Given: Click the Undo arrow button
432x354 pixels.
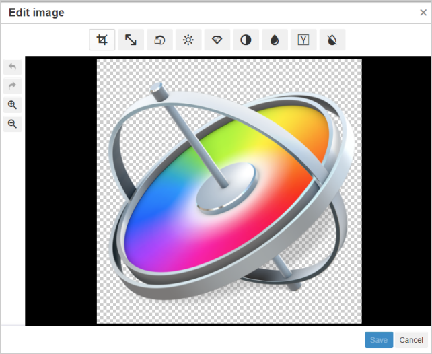Looking at the screenshot, I should pos(12,67).
